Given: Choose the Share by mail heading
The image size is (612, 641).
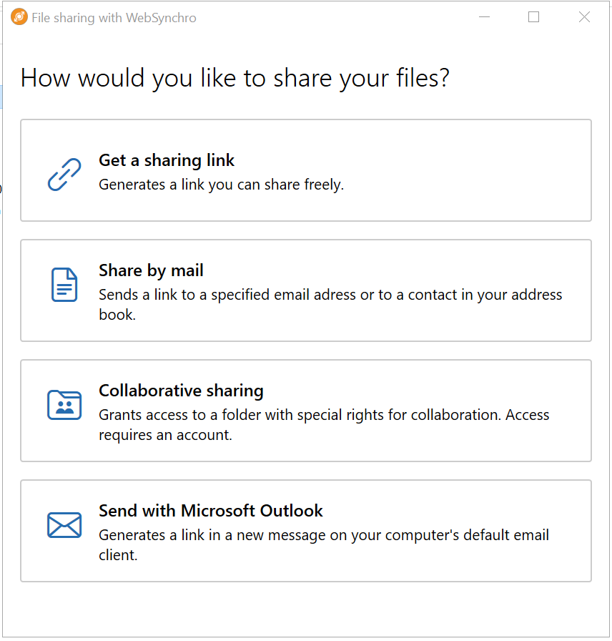Looking at the screenshot, I should pyautogui.click(x=151, y=270).
